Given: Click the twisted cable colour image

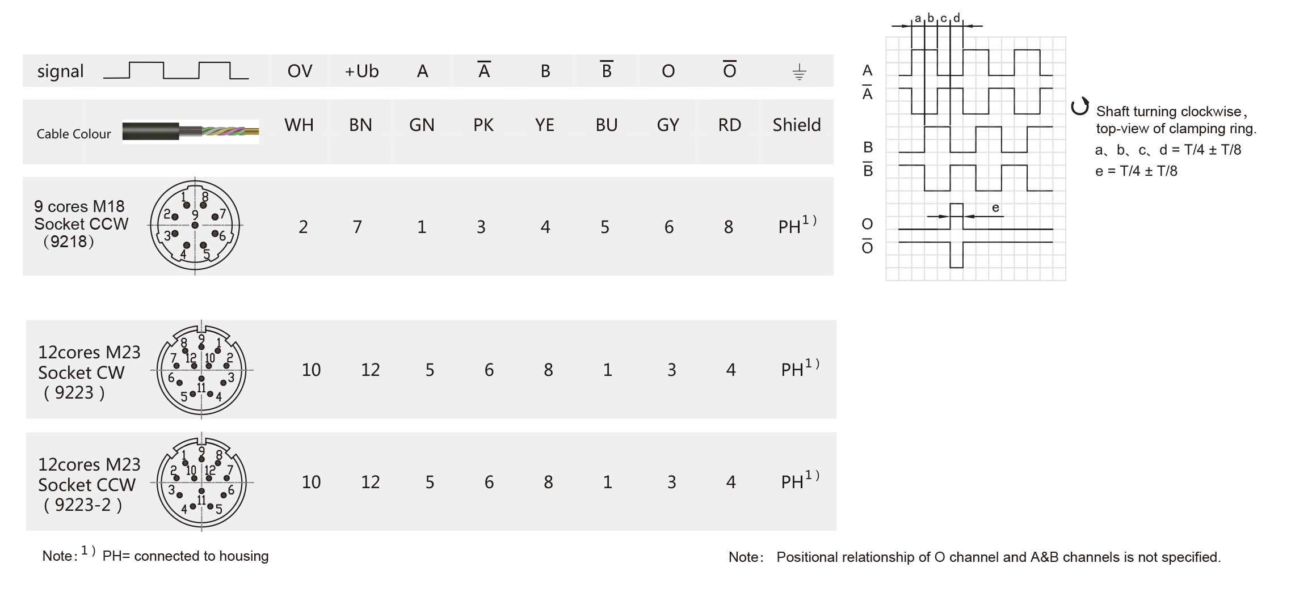Looking at the screenshot, I should pos(191,132).
